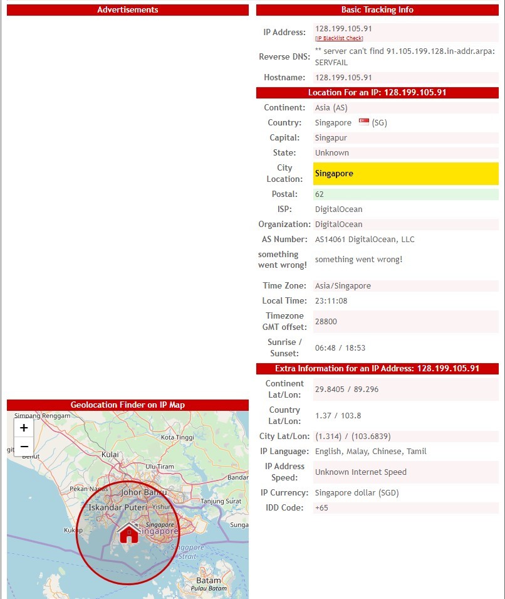Viewport: 505px width, 599px height.
Task: Click the green postal code 62 field
Action: (405, 194)
